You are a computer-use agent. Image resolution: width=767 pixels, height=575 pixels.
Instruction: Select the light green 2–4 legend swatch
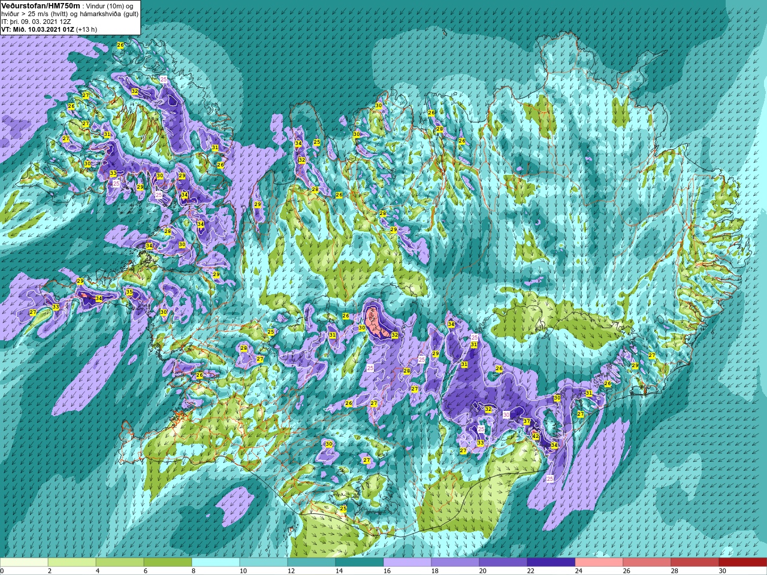tap(72, 562)
